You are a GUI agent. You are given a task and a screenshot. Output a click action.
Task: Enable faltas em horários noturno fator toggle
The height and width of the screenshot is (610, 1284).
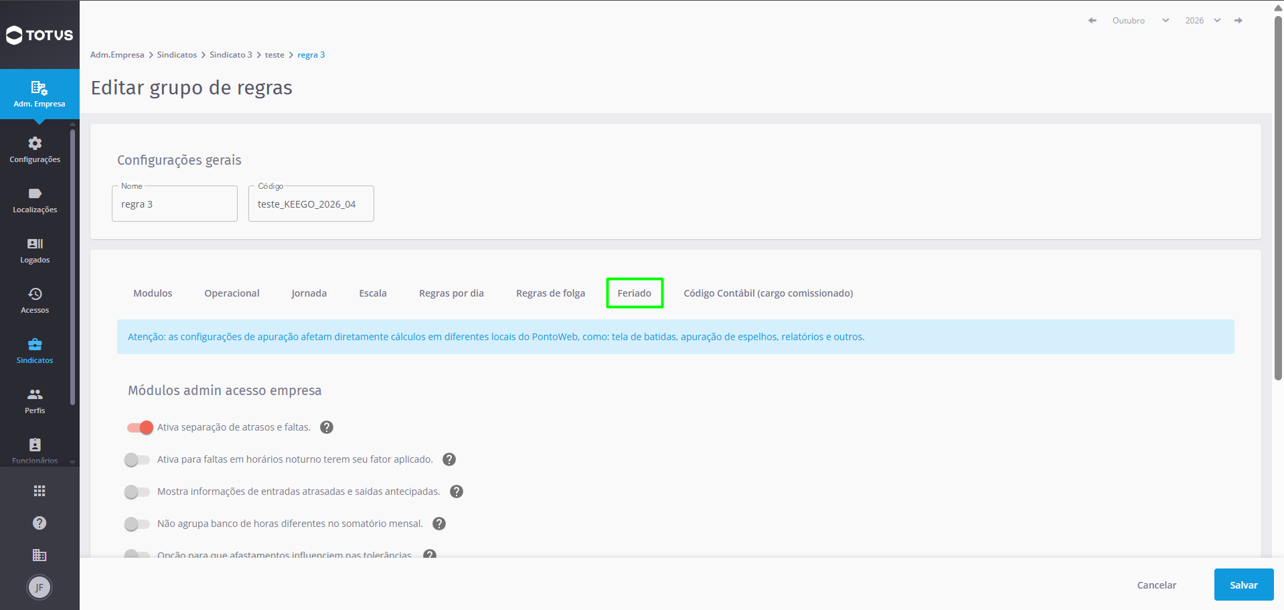coord(137,459)
